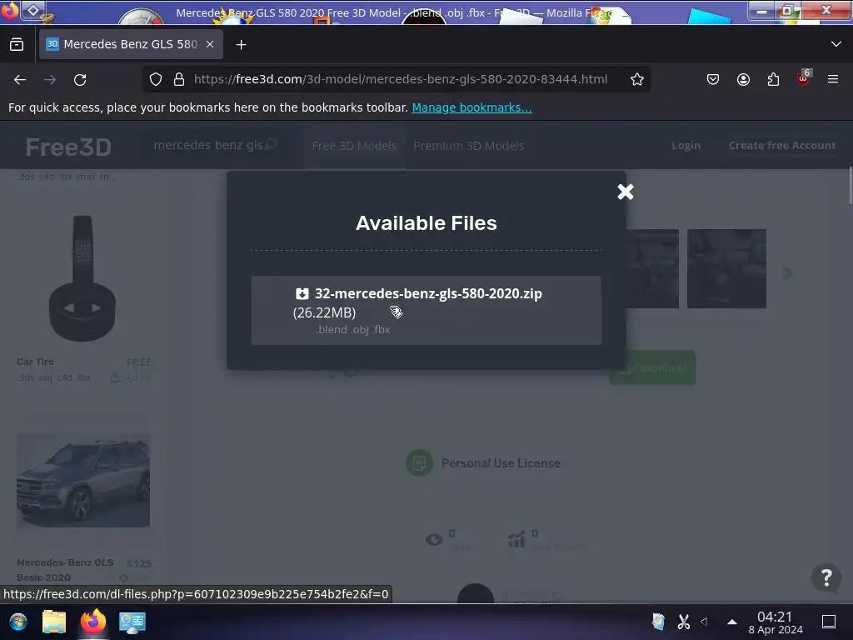Open a new tab
The image size is (853, 640).
(241, 45)
